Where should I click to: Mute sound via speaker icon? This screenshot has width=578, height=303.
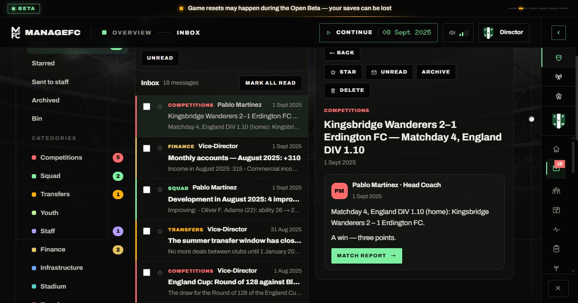[x=452, y=33]
